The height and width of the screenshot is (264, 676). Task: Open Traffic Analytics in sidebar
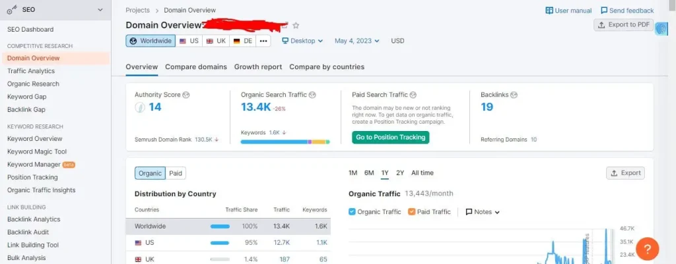pyautogui.click(x=31, y=71)
